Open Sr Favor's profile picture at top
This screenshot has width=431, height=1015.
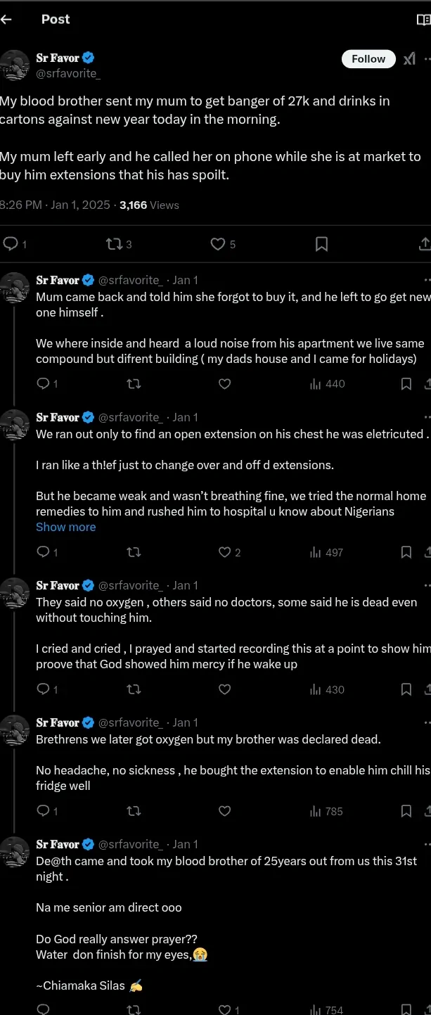tap(14, 65)
